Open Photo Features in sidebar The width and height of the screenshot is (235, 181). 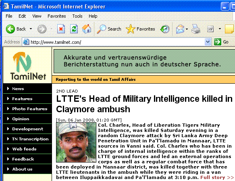27,109
